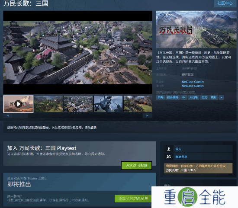Select the 历史 tag

(204, 97)
